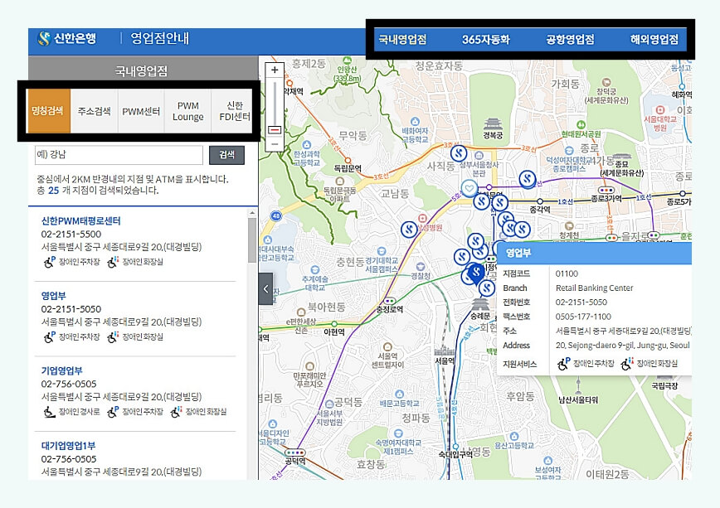Click the branch list scrollbar up arrow
The width and height of the screenshot is (720, 508).
tap(252, 213)
